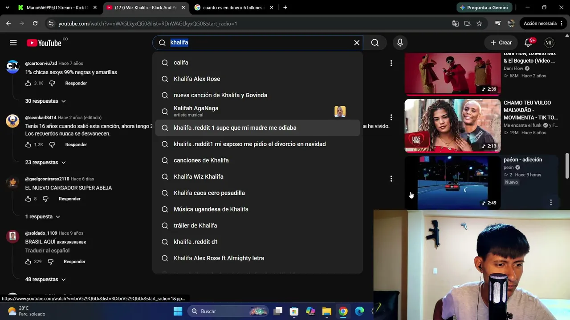Click the magnifier search button beside search box
570x320 pixels.
[375, 43]
